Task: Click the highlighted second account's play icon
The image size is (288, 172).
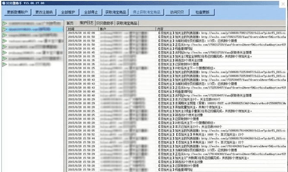Action: (x=5, y=29)
